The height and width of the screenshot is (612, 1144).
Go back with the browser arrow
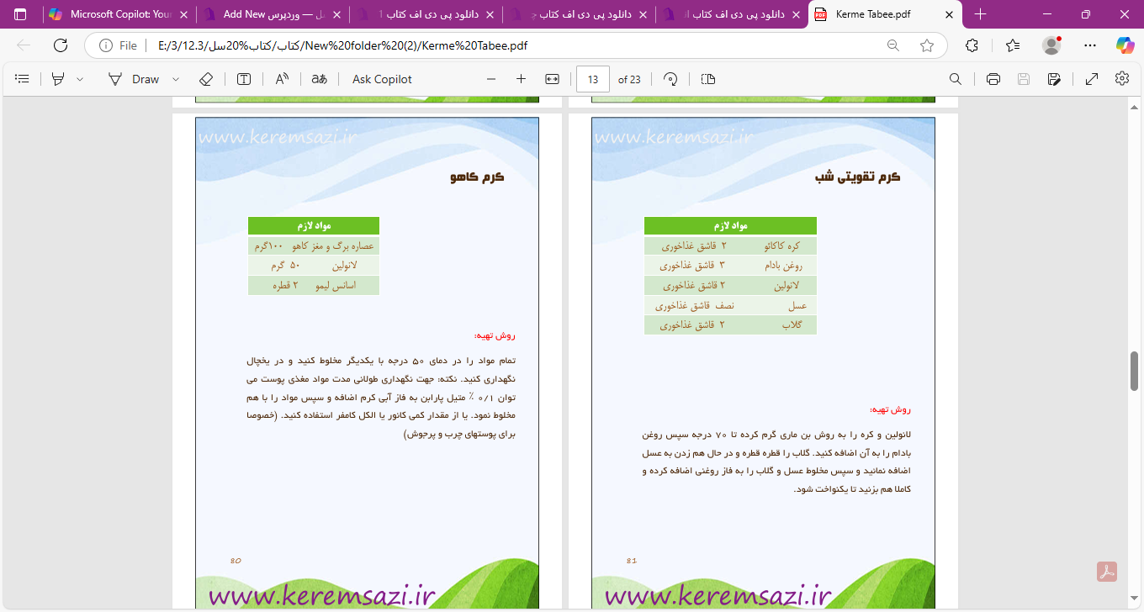[24, 45]
